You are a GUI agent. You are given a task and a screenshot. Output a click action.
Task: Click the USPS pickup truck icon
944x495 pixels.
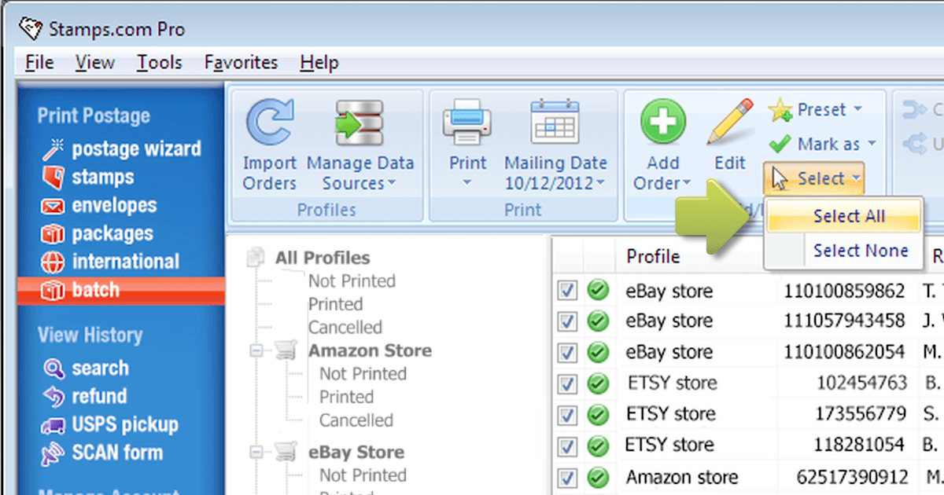(x=53, y=425)
